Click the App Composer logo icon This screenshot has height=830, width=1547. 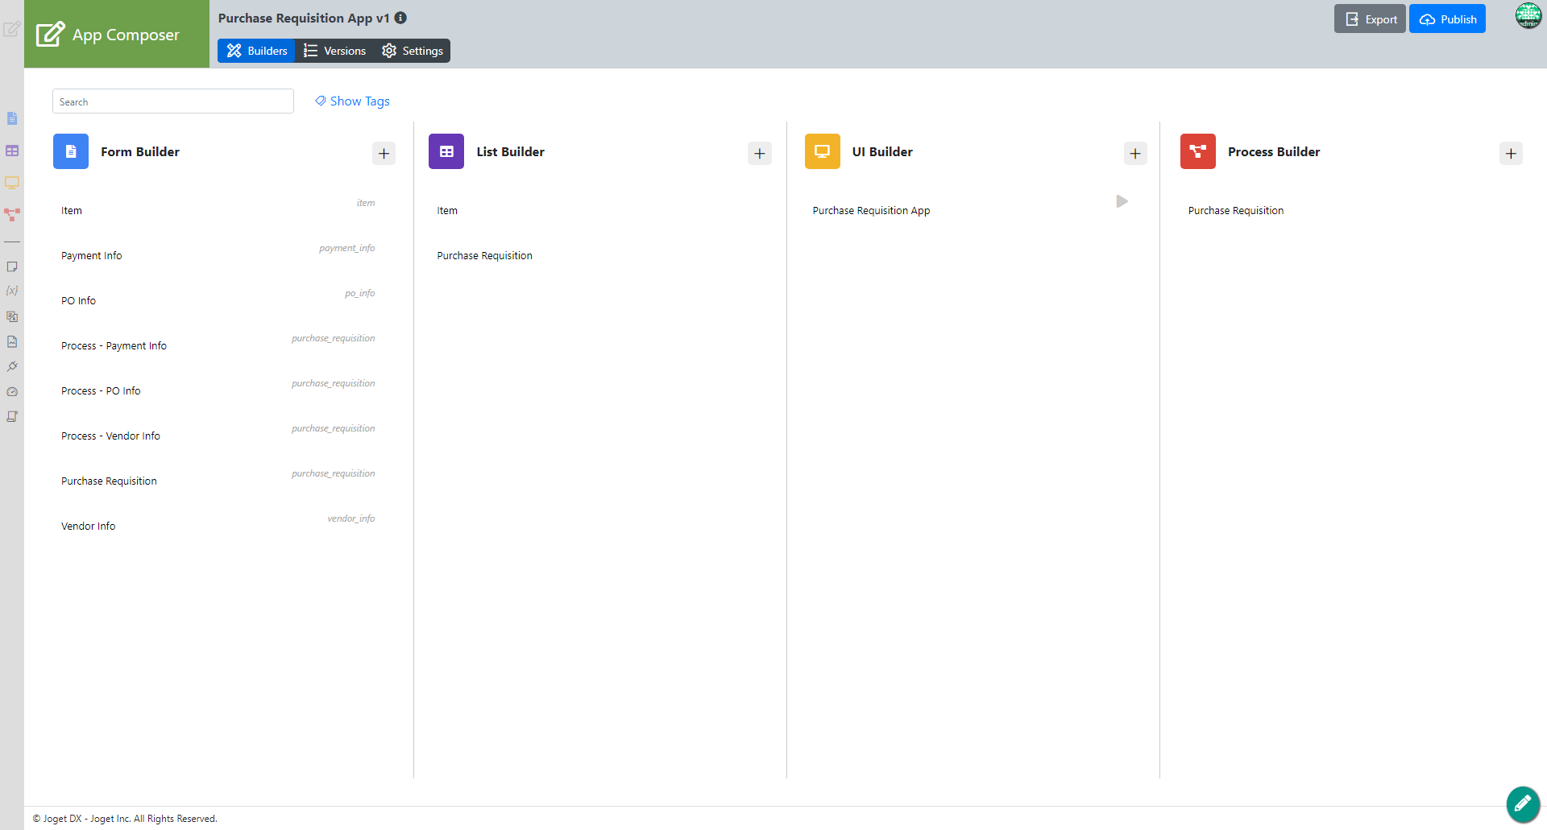point(50,34)
